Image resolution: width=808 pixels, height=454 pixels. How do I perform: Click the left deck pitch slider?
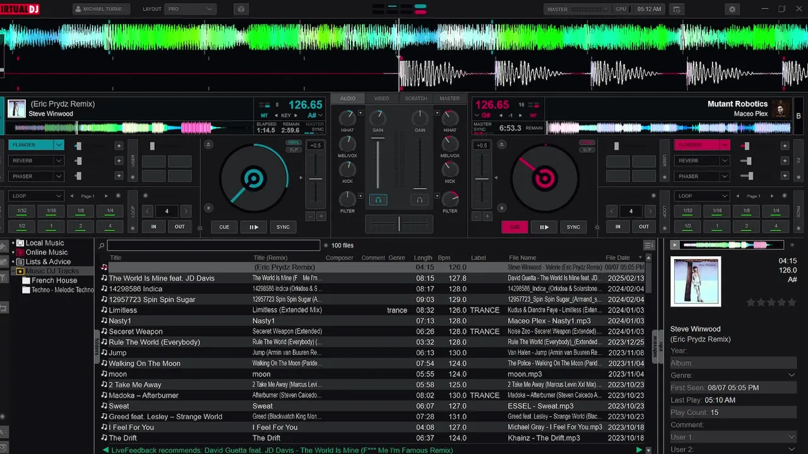tap(316, 179)
